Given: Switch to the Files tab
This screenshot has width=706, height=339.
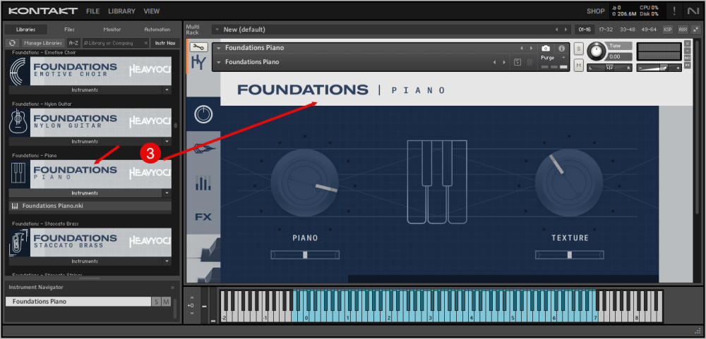Looking at the screenshot, I should [x=69, y=30].
